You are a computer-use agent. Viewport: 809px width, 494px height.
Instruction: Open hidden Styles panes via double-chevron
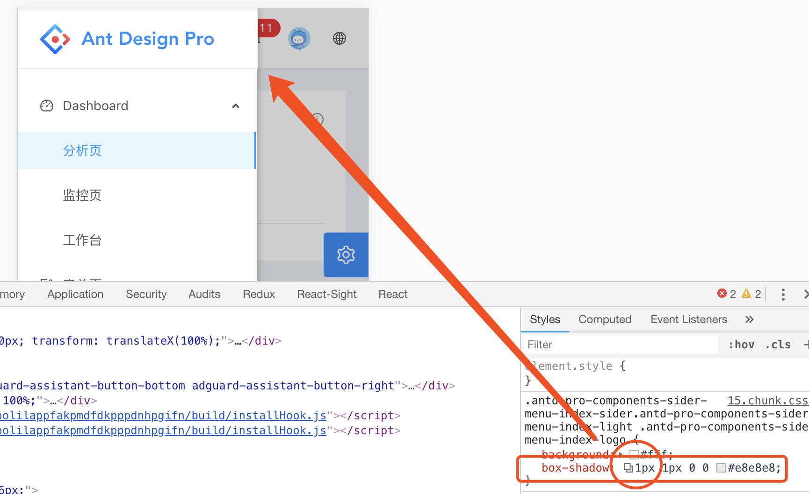749,319
